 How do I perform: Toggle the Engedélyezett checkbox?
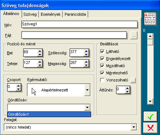coord(102,59)
